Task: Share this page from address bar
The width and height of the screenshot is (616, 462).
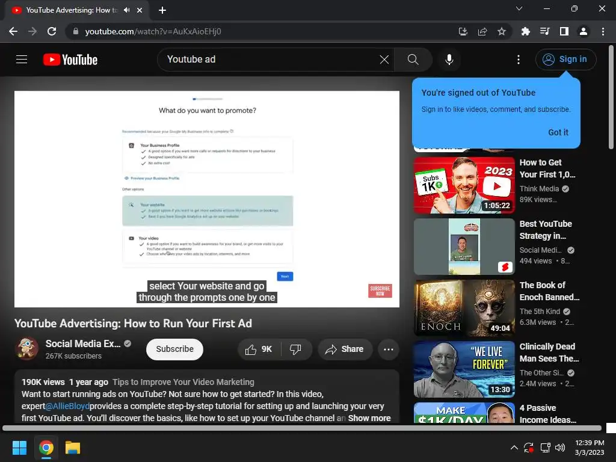Action: (482, 31)
